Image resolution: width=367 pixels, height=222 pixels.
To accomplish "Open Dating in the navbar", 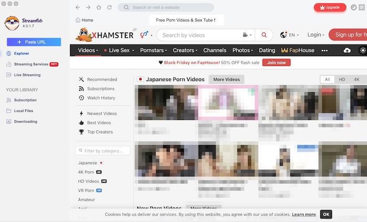I will 267,50.
